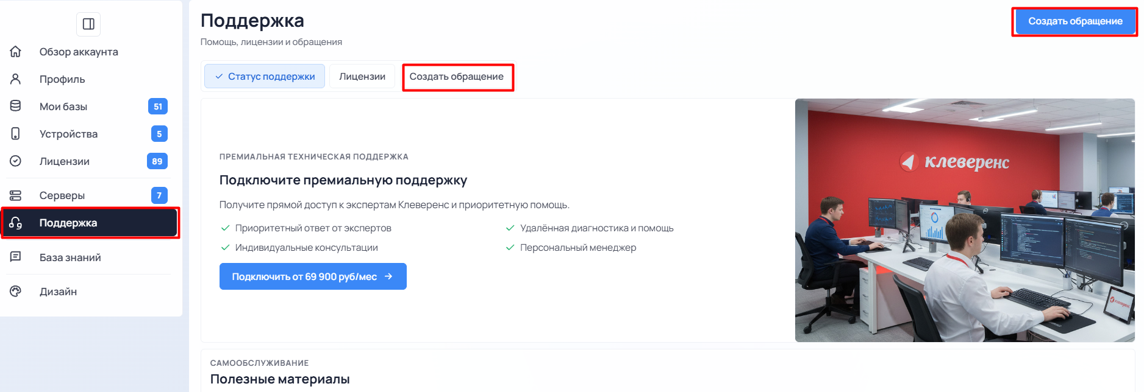This screenshot has height=392, width=1144.
Task: Click the phone icon beside Устройства
Action: coord(16,134)
